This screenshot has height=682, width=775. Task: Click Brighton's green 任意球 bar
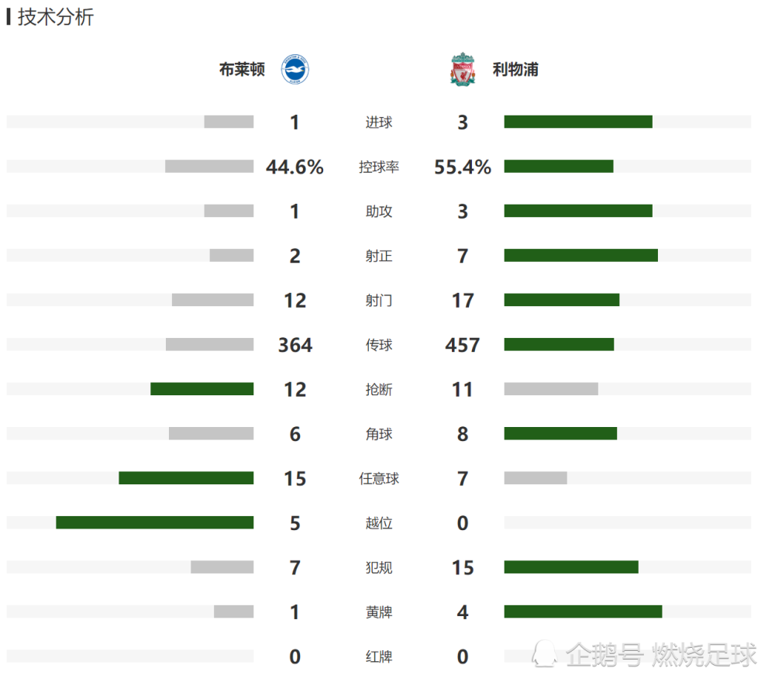pos(186,478)
